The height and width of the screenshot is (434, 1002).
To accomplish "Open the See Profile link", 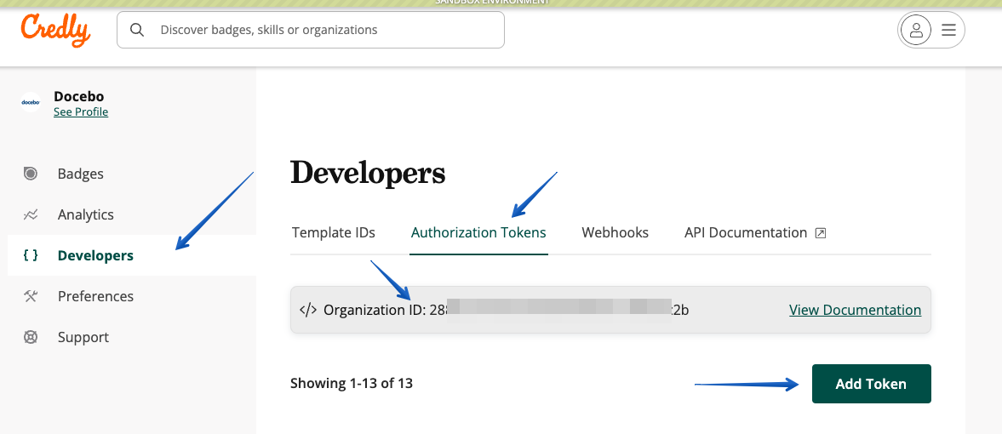I will click(x=81, y=111).
